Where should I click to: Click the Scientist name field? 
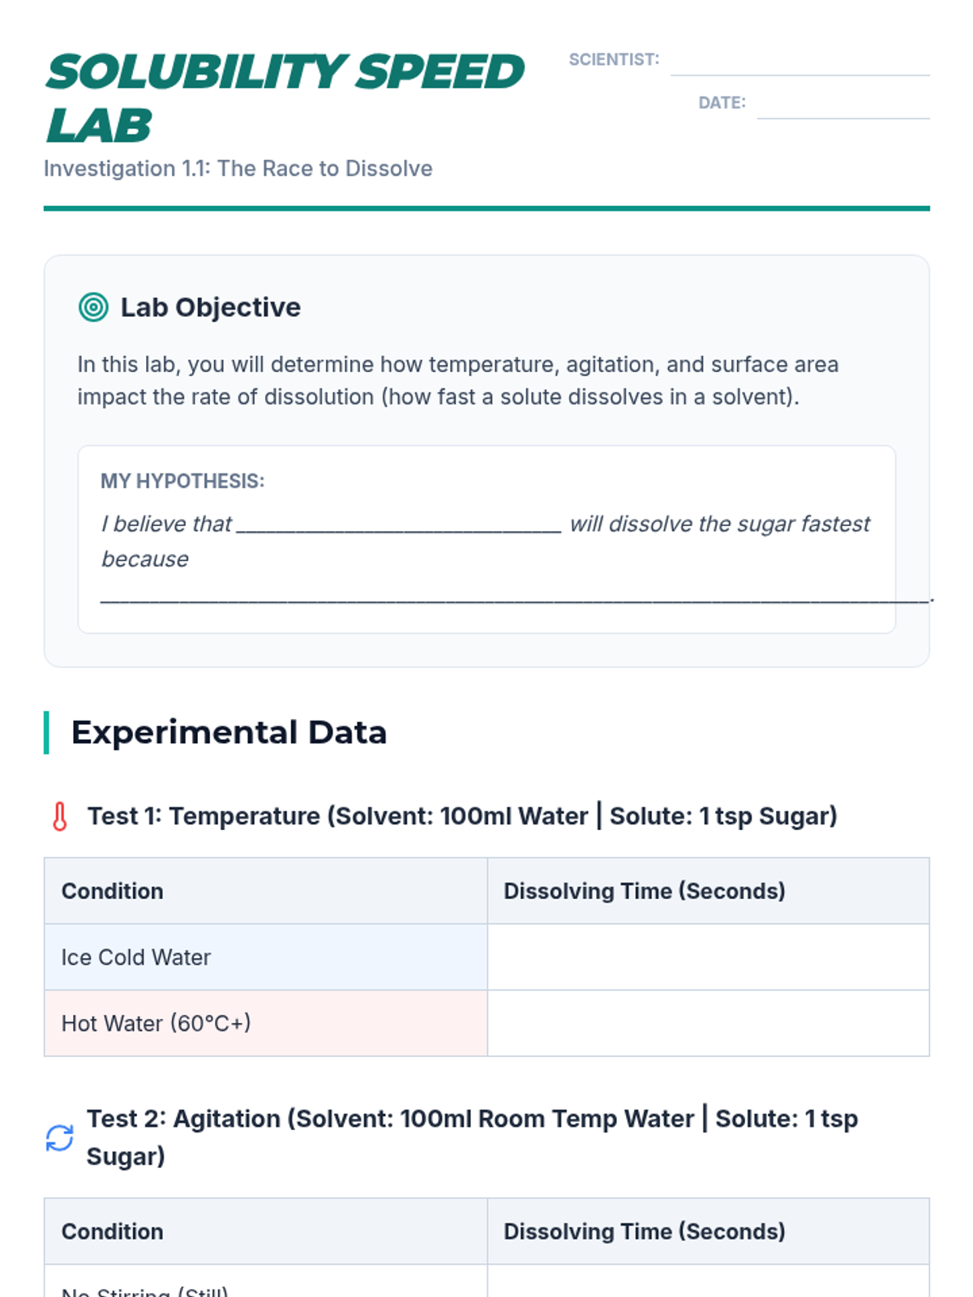tap(799, 62)
